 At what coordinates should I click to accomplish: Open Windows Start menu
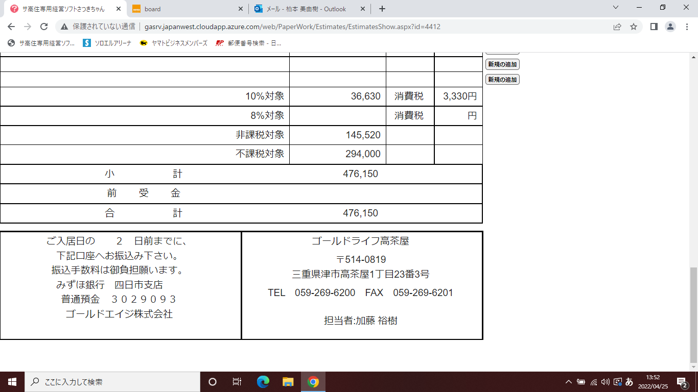[x=12, y=382]
